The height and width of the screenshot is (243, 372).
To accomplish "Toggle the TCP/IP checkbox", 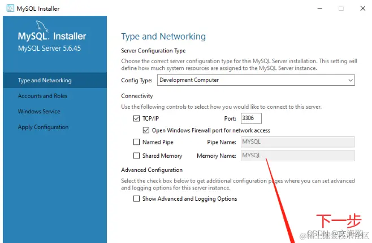I will point(136,118).
